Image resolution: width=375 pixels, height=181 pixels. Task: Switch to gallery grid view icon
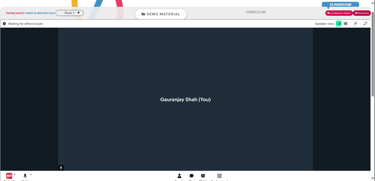pyautogui.click(x=345, y=24)
